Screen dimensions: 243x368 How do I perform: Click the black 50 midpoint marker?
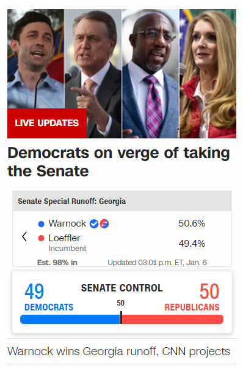121,318
